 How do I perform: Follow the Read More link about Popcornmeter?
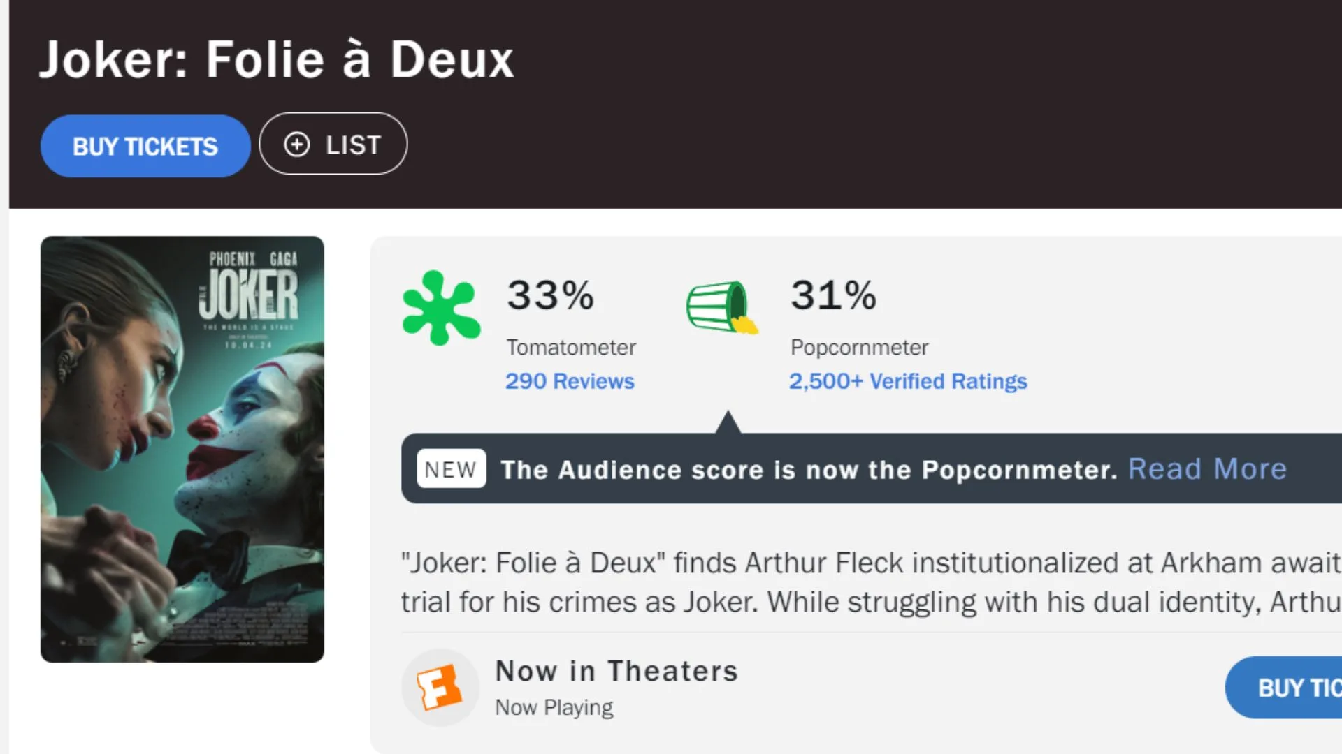click(x=1207, y=469)
